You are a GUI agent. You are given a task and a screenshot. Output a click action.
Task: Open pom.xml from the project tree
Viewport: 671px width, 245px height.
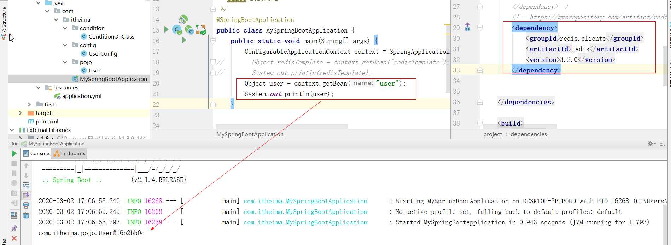(47, 121)
